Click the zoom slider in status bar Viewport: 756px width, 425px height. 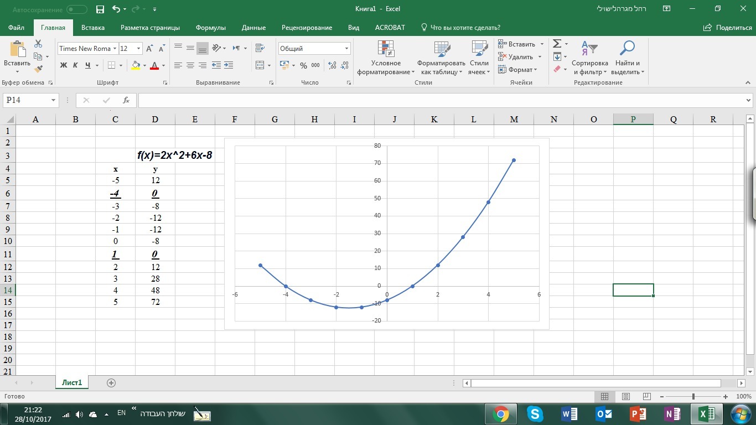693,397
